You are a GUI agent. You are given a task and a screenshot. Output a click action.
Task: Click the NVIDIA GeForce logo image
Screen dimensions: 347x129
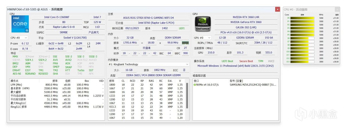[x=203, y=24]
